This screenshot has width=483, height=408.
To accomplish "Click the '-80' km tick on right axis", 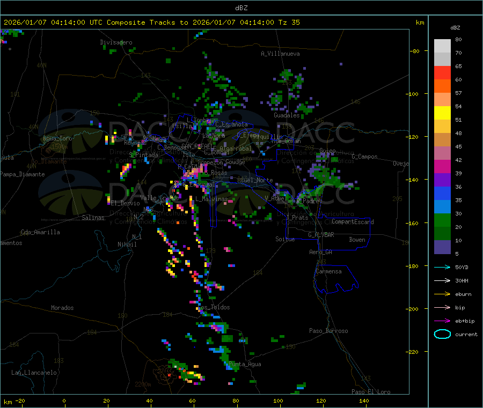I will click(415, 51).
